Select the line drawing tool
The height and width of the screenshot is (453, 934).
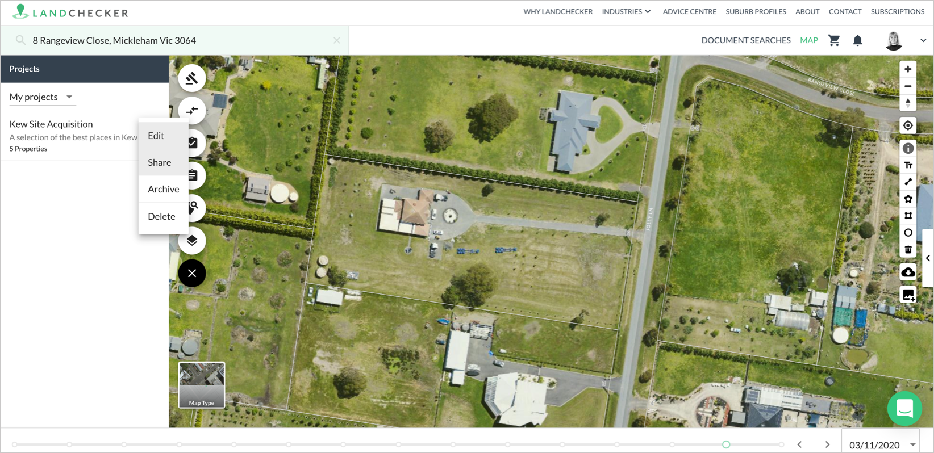click(x=908, y=182)
